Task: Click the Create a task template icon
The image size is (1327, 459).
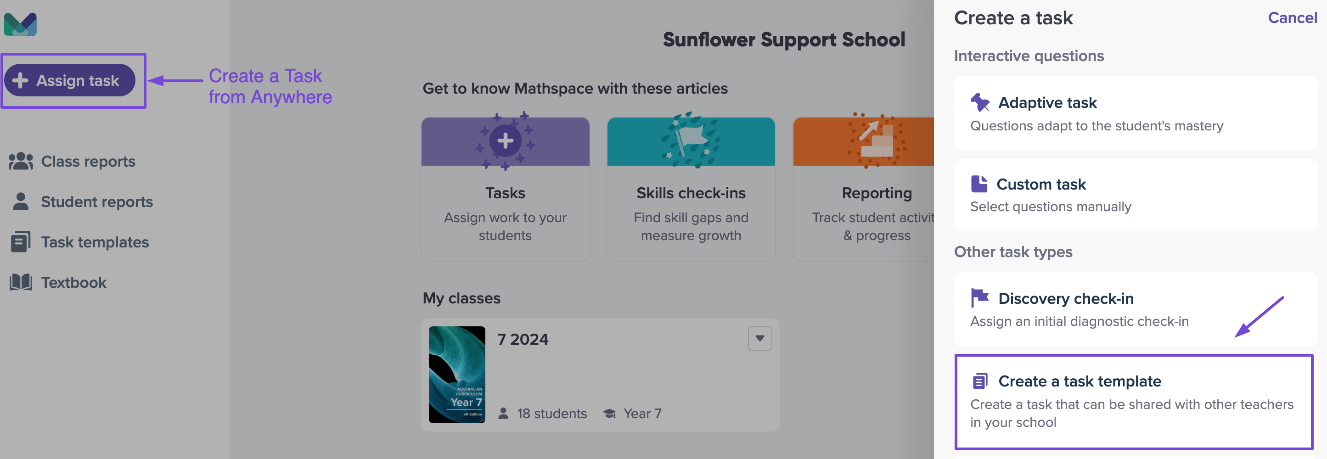Action: tap(980, 381)
